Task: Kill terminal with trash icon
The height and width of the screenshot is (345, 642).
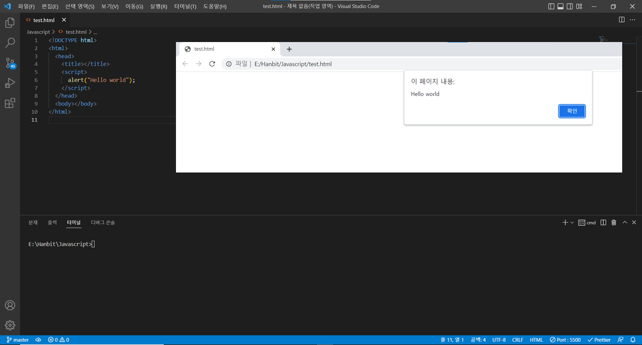Action: (x=614, y=222)
